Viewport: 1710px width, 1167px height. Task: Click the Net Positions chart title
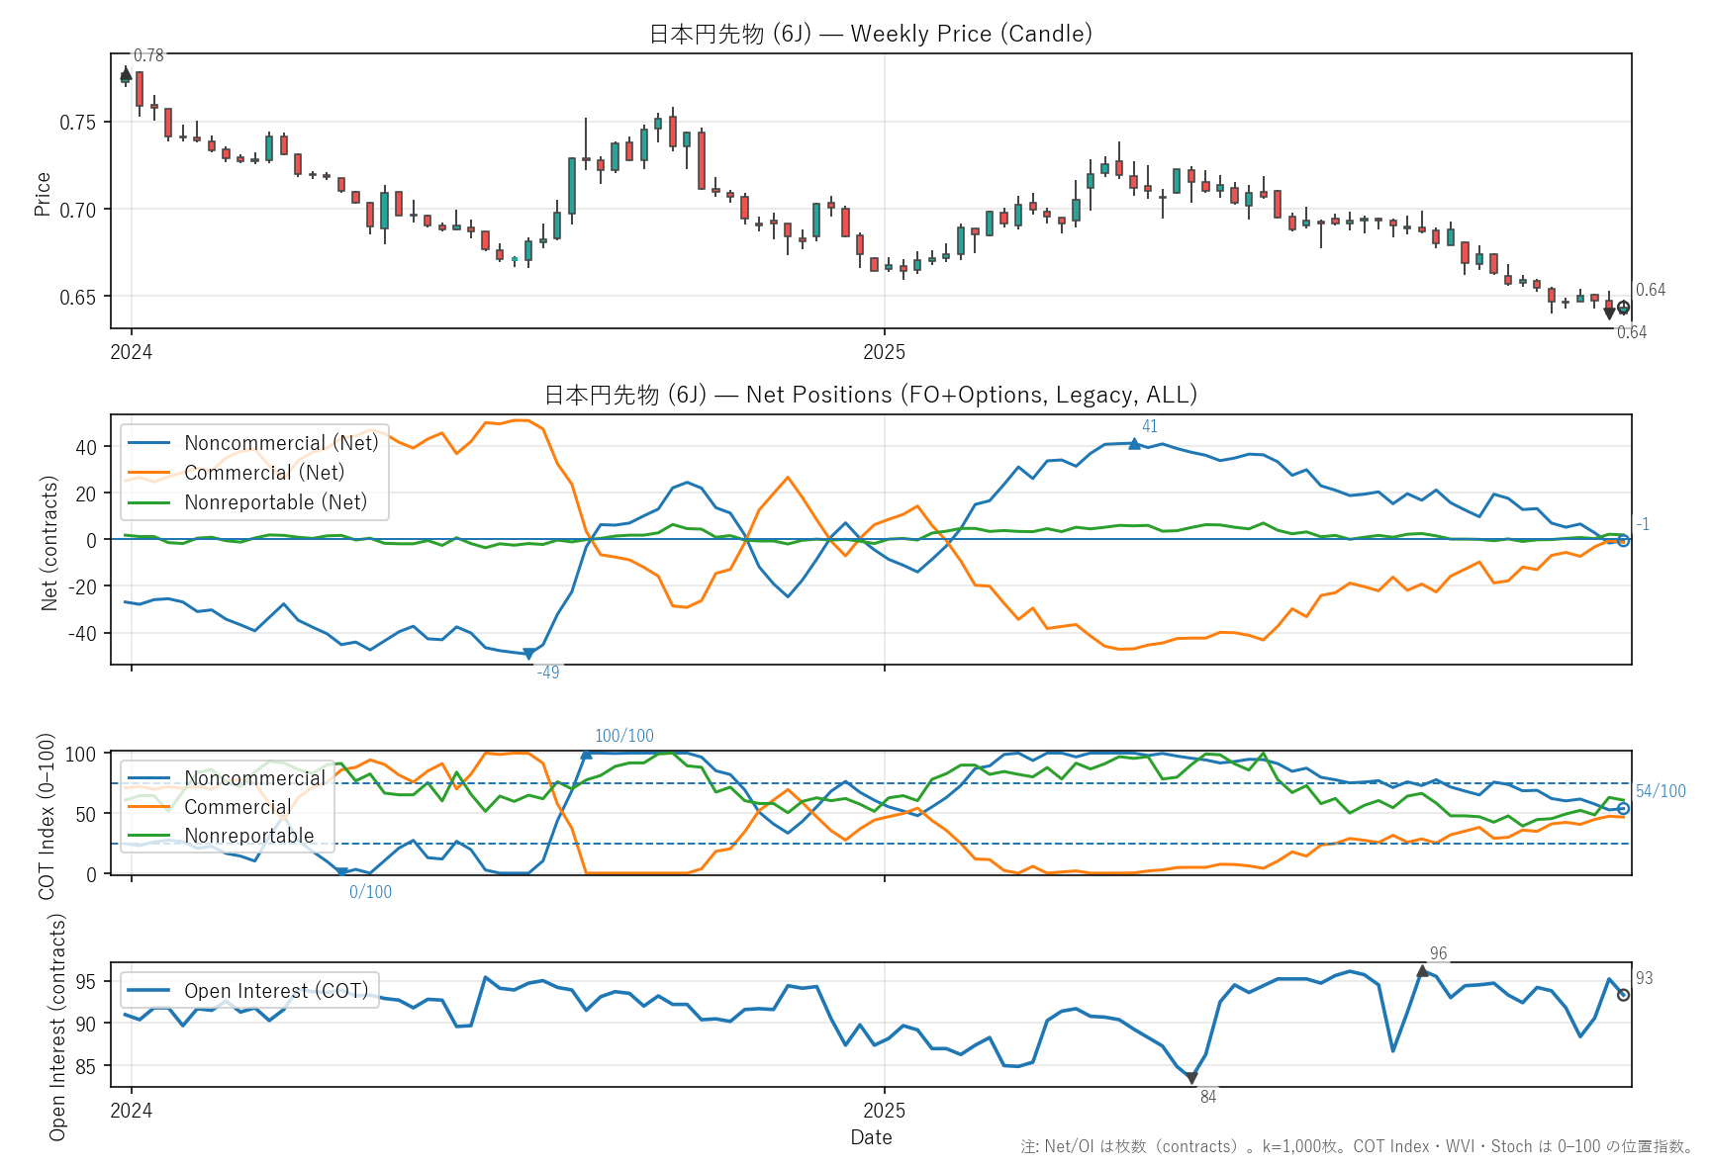(x=871, y=395)
